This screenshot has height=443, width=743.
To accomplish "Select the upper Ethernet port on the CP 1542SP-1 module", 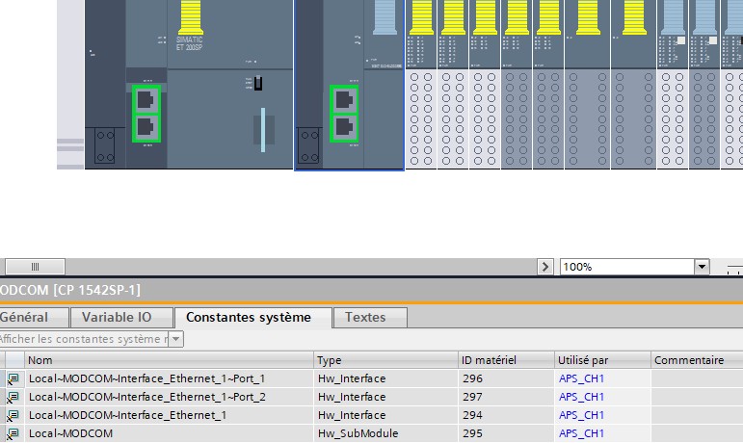I will (344, 99).
